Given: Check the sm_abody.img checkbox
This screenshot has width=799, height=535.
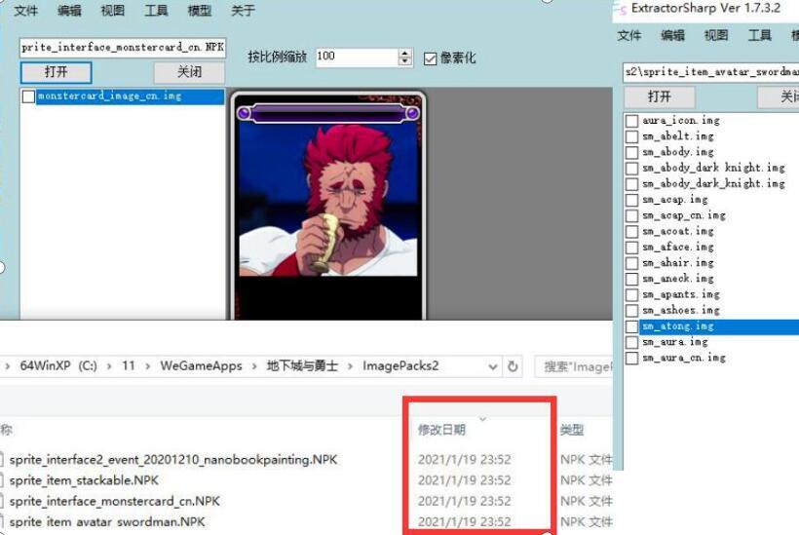Looking at the screenshot, I should point(631,152).
